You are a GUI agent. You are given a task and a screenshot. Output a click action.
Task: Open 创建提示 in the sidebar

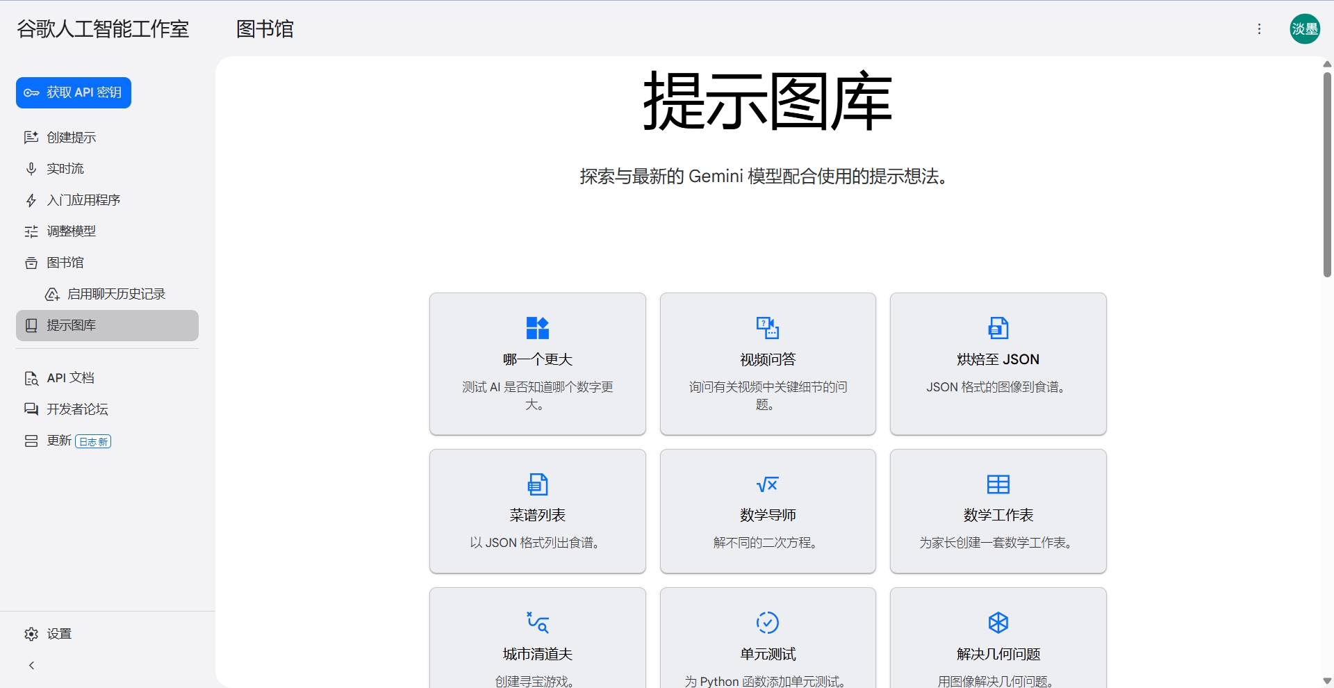[71, 138]
